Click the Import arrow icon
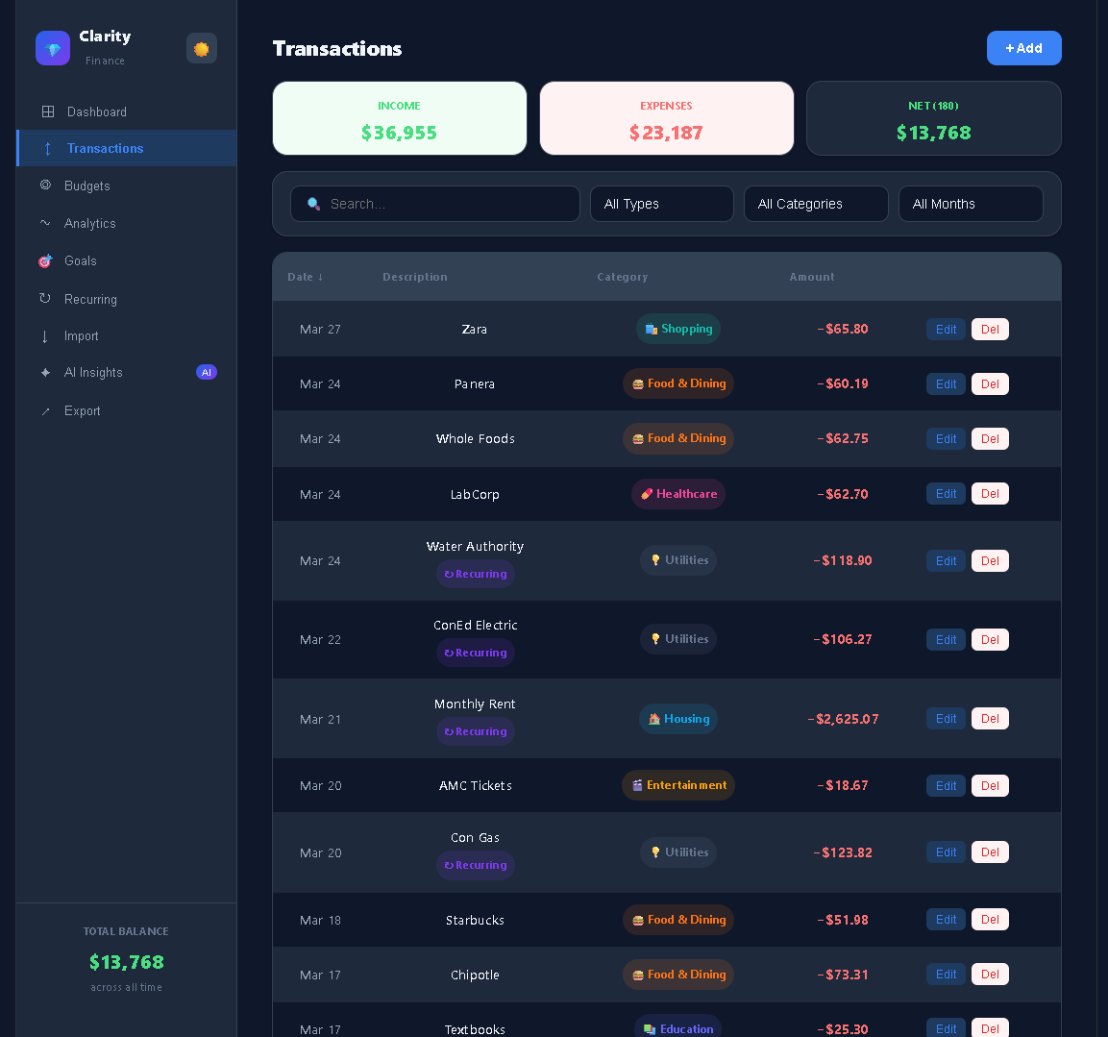Viewport: 1108px width, 1037px height. click(45, 335)
